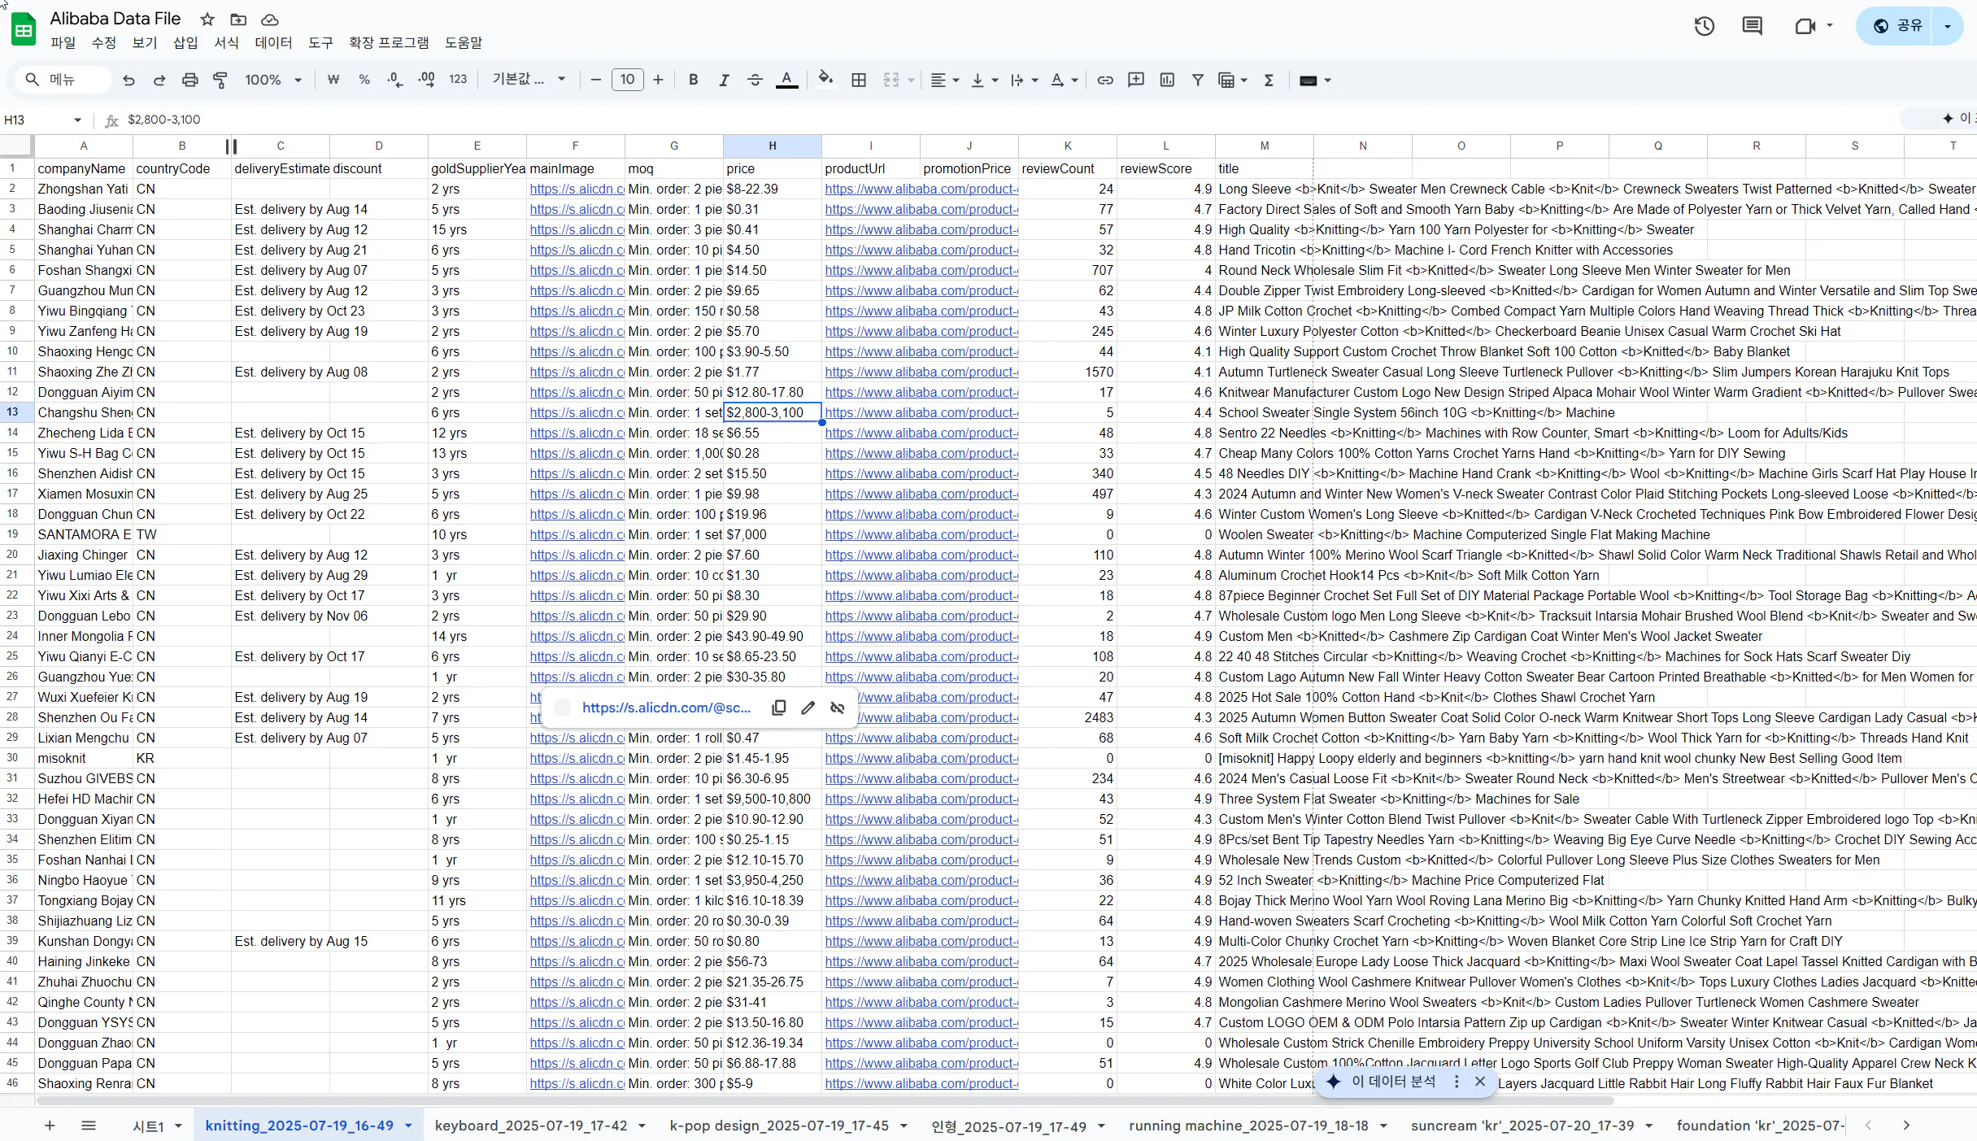
Task: Remove link using unlink icon in popup
Action: [838, 708]
